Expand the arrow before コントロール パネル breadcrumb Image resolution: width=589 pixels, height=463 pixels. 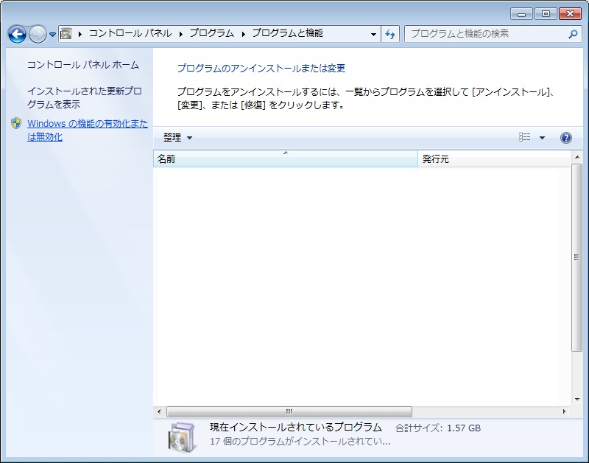[80, 34]
